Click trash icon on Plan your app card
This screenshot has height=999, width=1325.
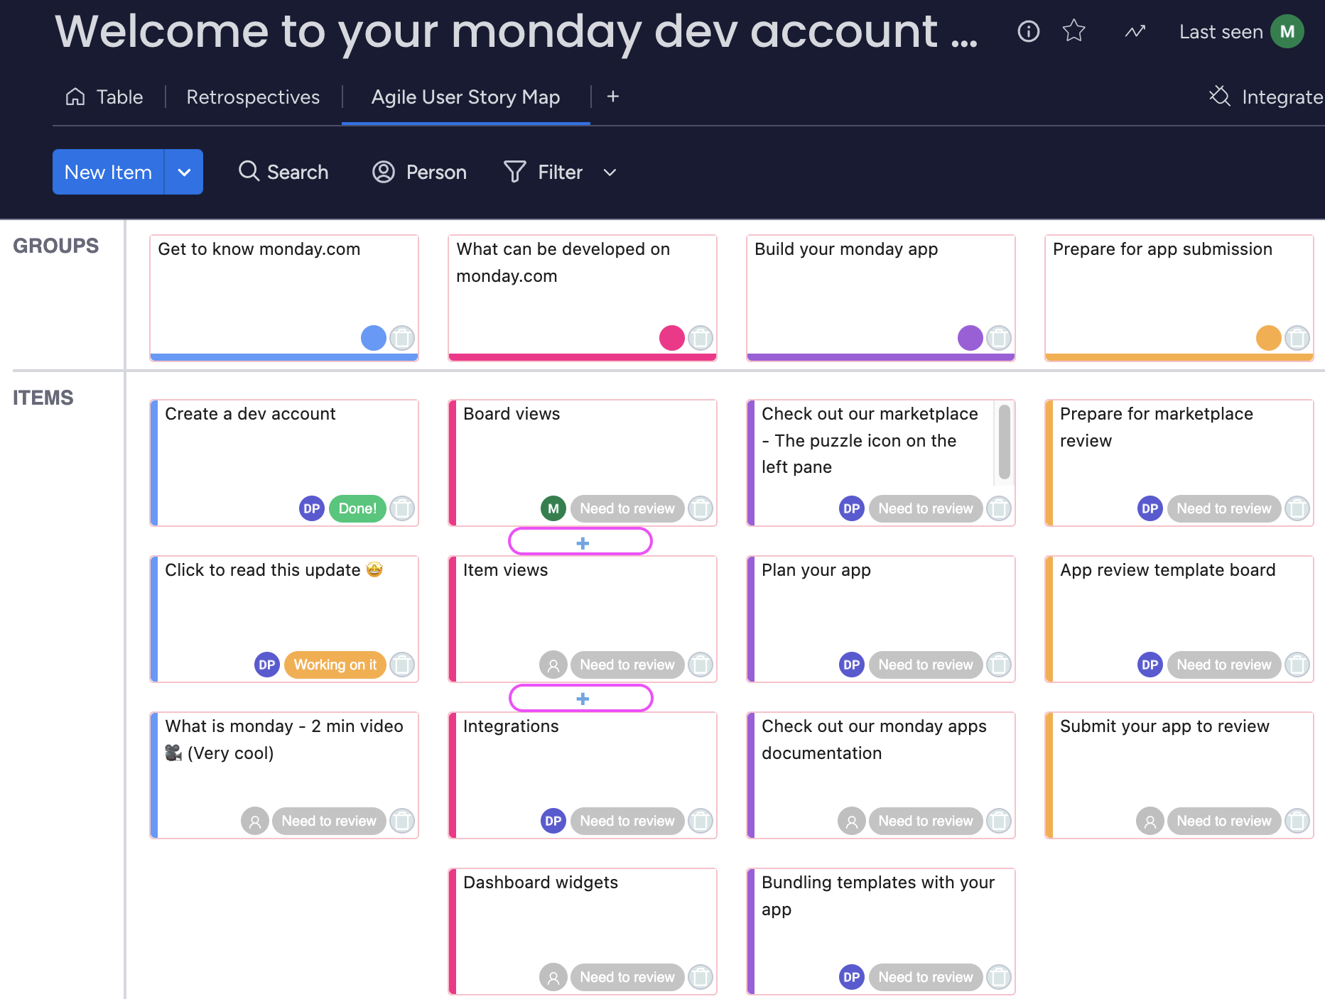[999, 665]
